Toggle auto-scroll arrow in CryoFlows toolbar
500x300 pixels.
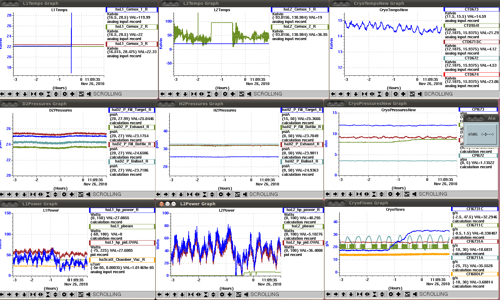[415, 294]
